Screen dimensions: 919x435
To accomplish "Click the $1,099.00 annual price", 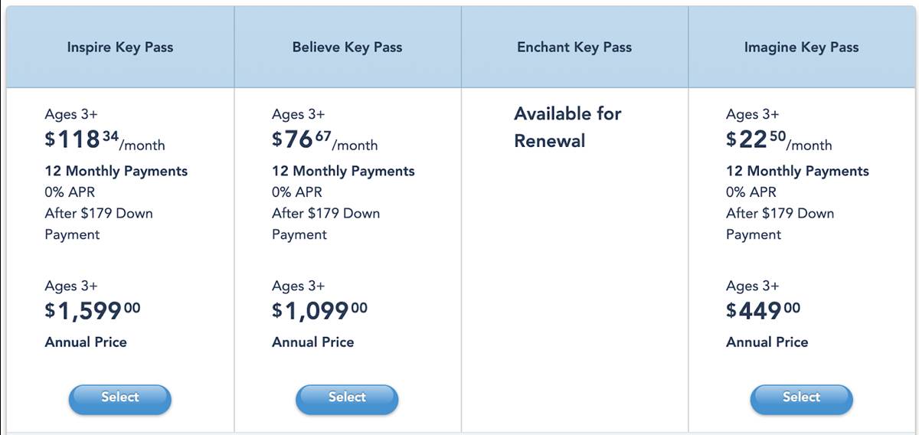I will click(319, 310).
